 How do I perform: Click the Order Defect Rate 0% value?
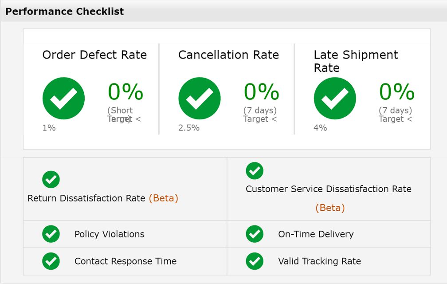coord(125,92)
